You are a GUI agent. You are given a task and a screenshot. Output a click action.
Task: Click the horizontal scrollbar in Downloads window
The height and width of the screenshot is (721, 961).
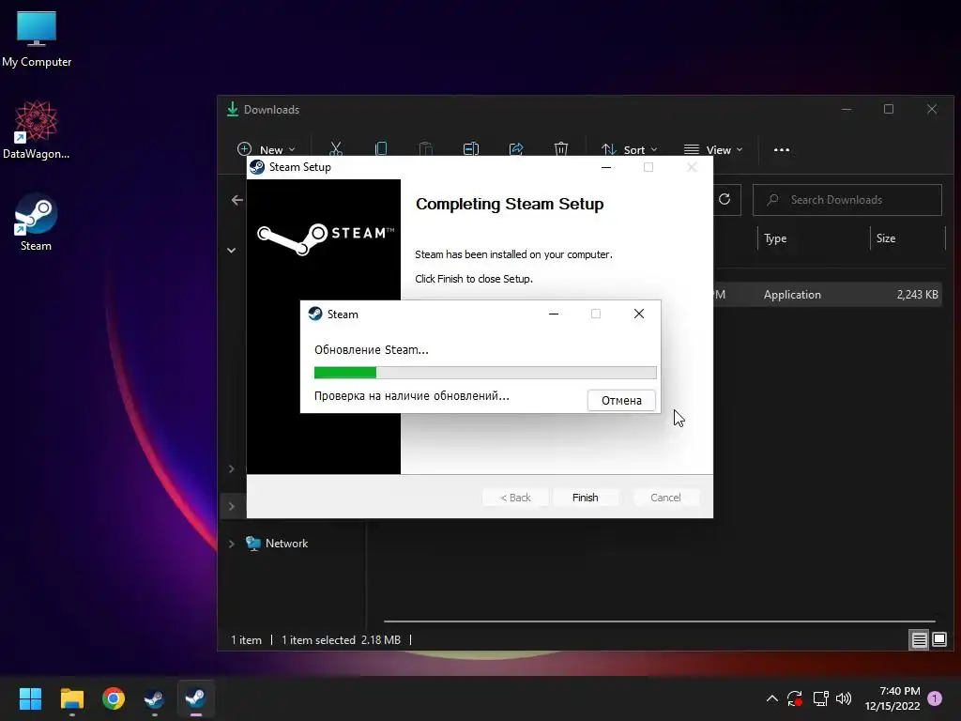(x=660, y=621)
